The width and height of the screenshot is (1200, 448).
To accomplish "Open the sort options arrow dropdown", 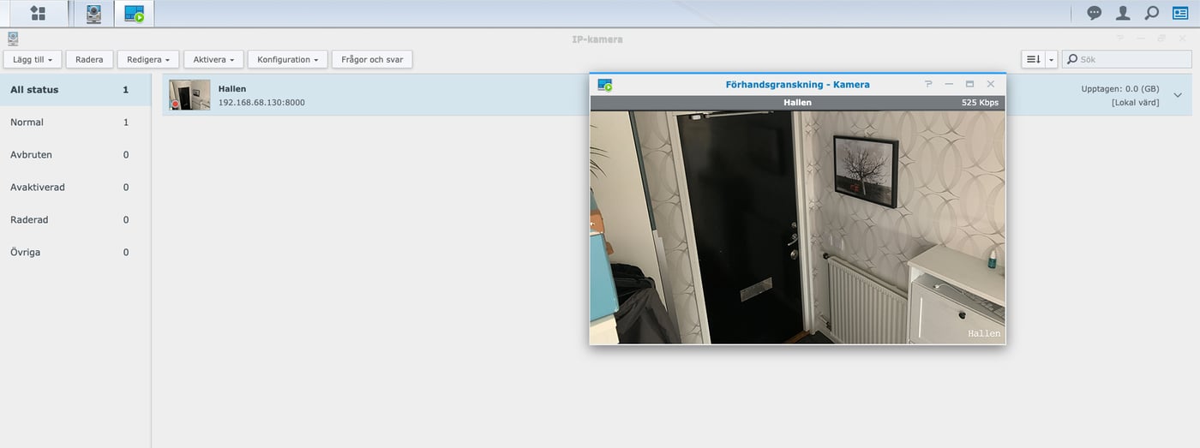I will click(1051, 59).
